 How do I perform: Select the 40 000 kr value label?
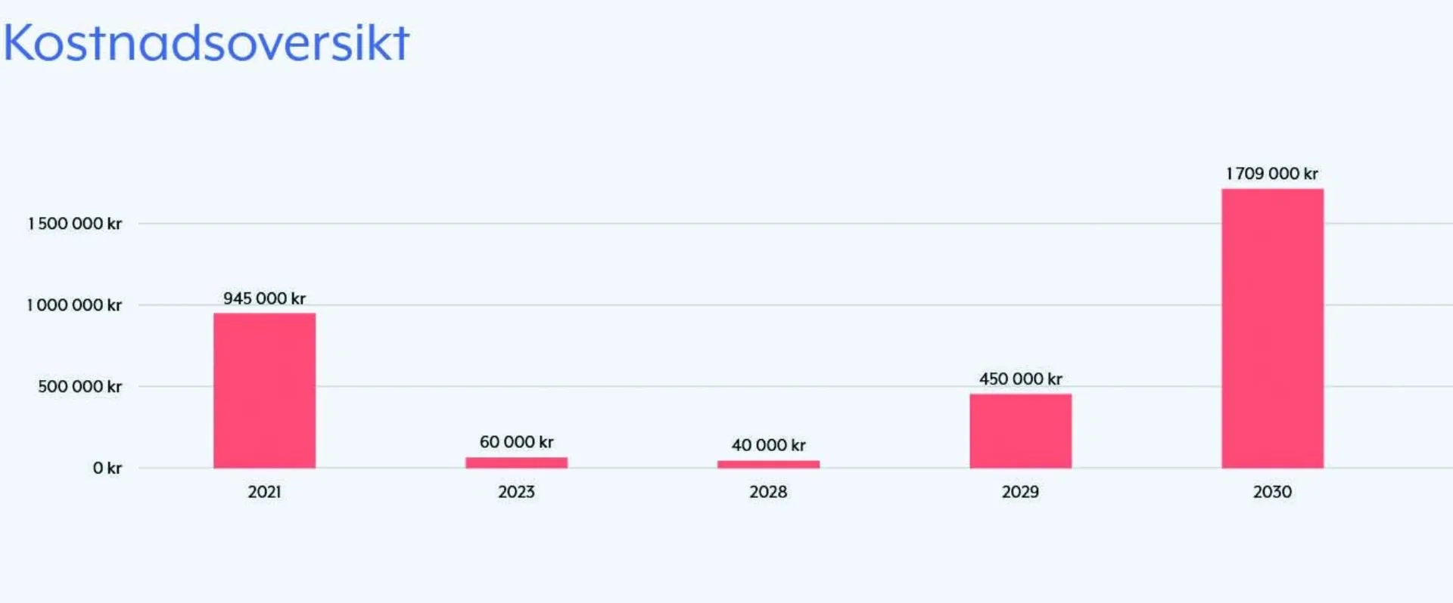[x=768, y=445]
